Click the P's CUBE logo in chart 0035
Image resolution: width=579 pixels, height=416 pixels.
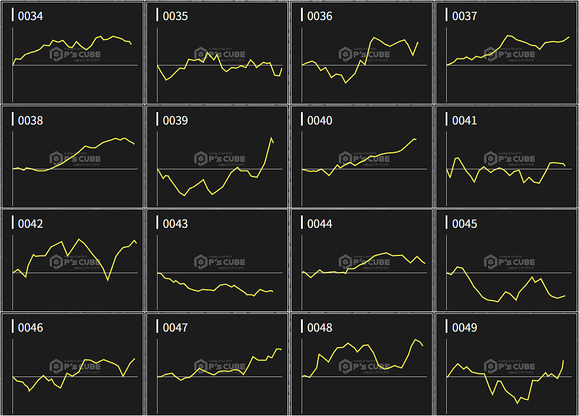[220, 55]
